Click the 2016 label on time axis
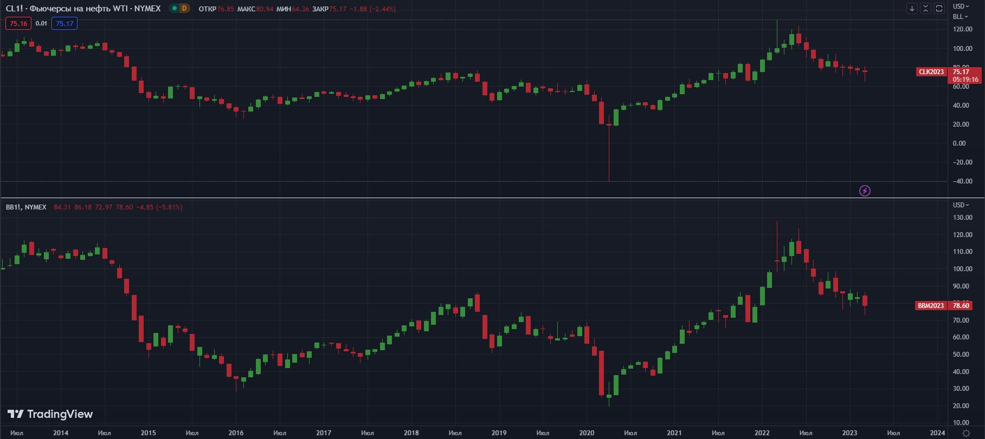The height and width of the screenshot is (439, 985). [x=236, y=433]
